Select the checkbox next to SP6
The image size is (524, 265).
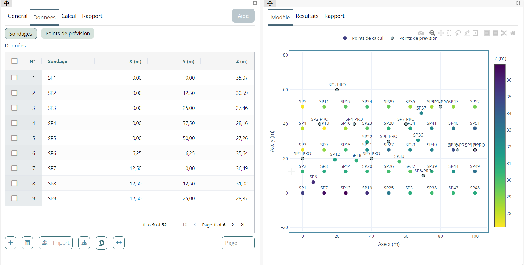tap(14, 153)
